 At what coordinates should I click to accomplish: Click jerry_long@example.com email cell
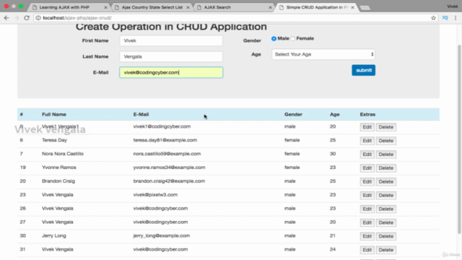tap(162, 236)
